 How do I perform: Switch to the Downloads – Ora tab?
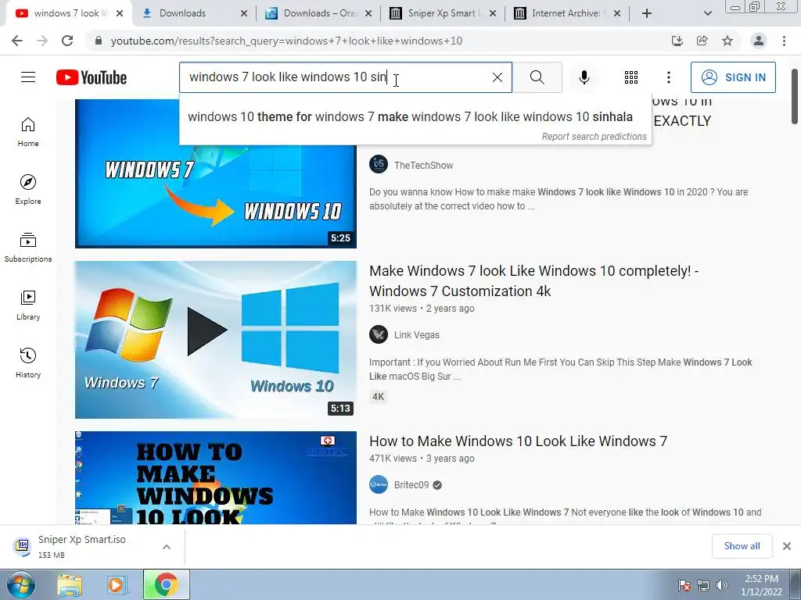(x=319, y=13)
